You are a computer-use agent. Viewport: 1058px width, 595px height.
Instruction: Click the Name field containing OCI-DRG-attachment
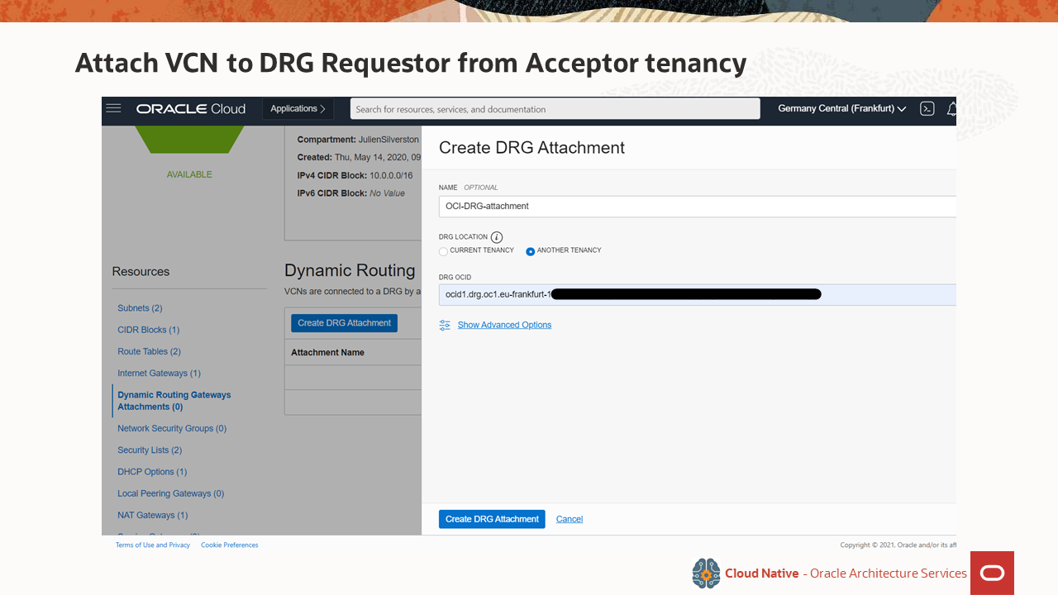click(x=697, y=207)
